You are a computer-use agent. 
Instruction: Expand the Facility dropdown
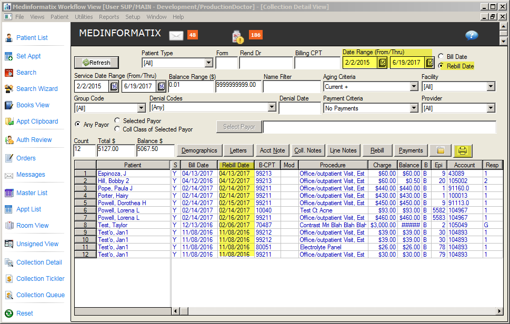491,86
